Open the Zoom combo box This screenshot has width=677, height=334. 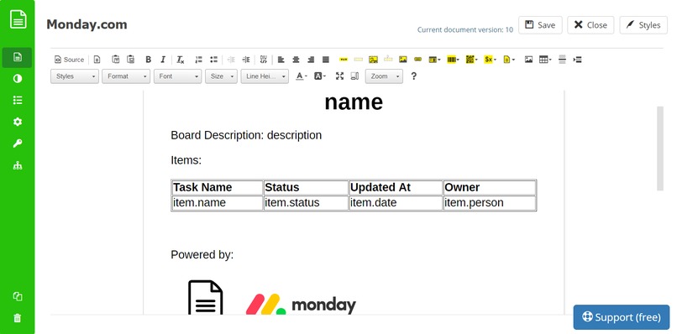(384, 76)
